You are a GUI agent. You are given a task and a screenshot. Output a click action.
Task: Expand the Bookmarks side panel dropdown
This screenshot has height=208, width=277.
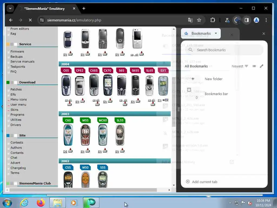point(201,33)
